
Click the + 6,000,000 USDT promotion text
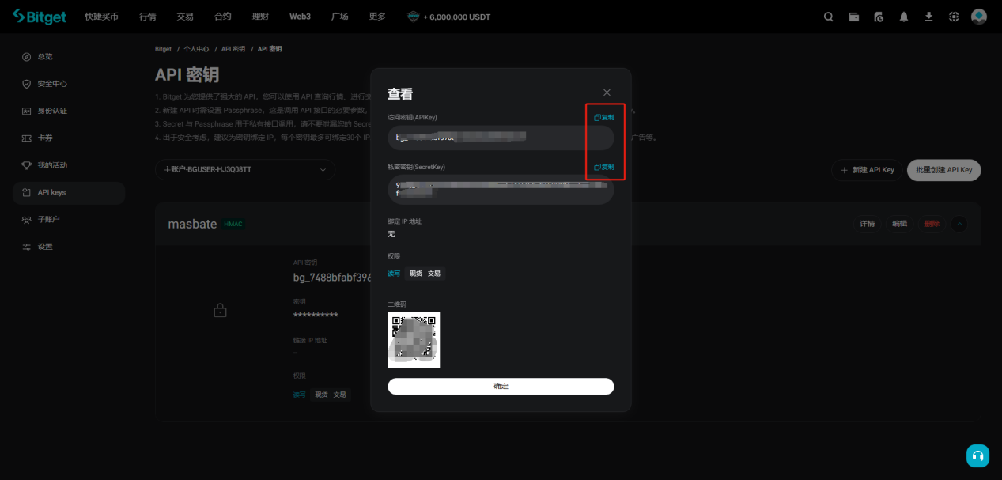click(457, 17)
